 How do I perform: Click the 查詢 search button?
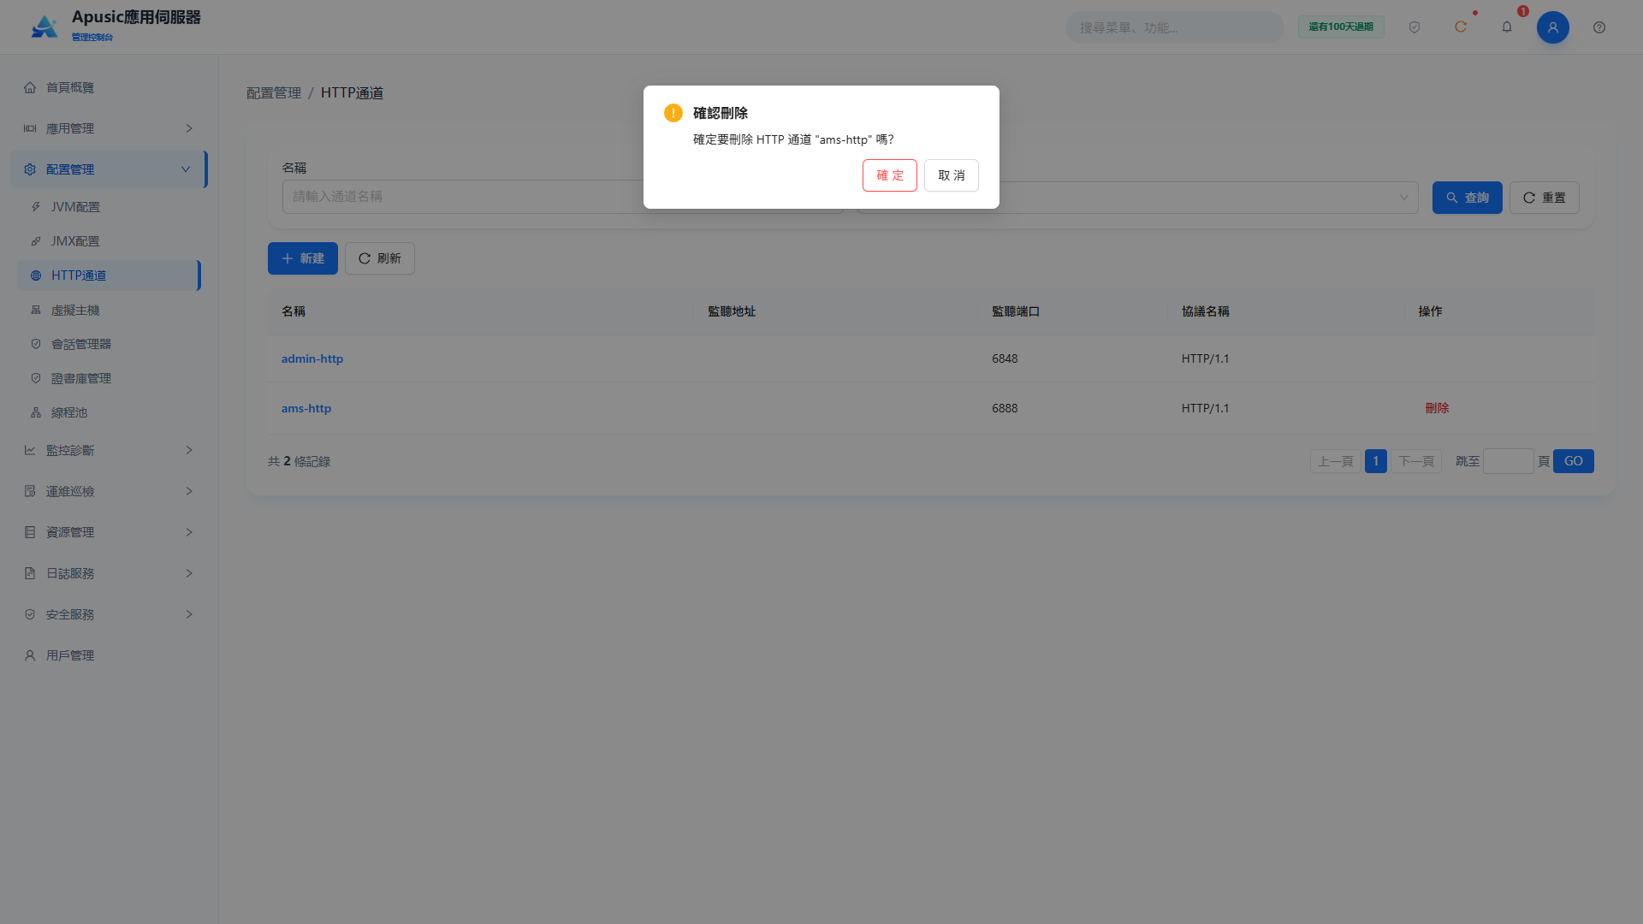pos(1468,198)
